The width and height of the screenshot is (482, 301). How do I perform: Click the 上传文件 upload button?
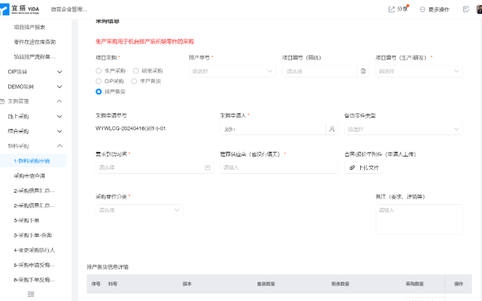tap(364, 168)
